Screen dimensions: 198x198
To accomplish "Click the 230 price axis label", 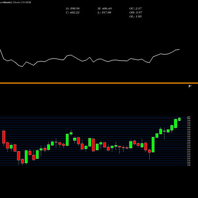I will pos(189,156).
